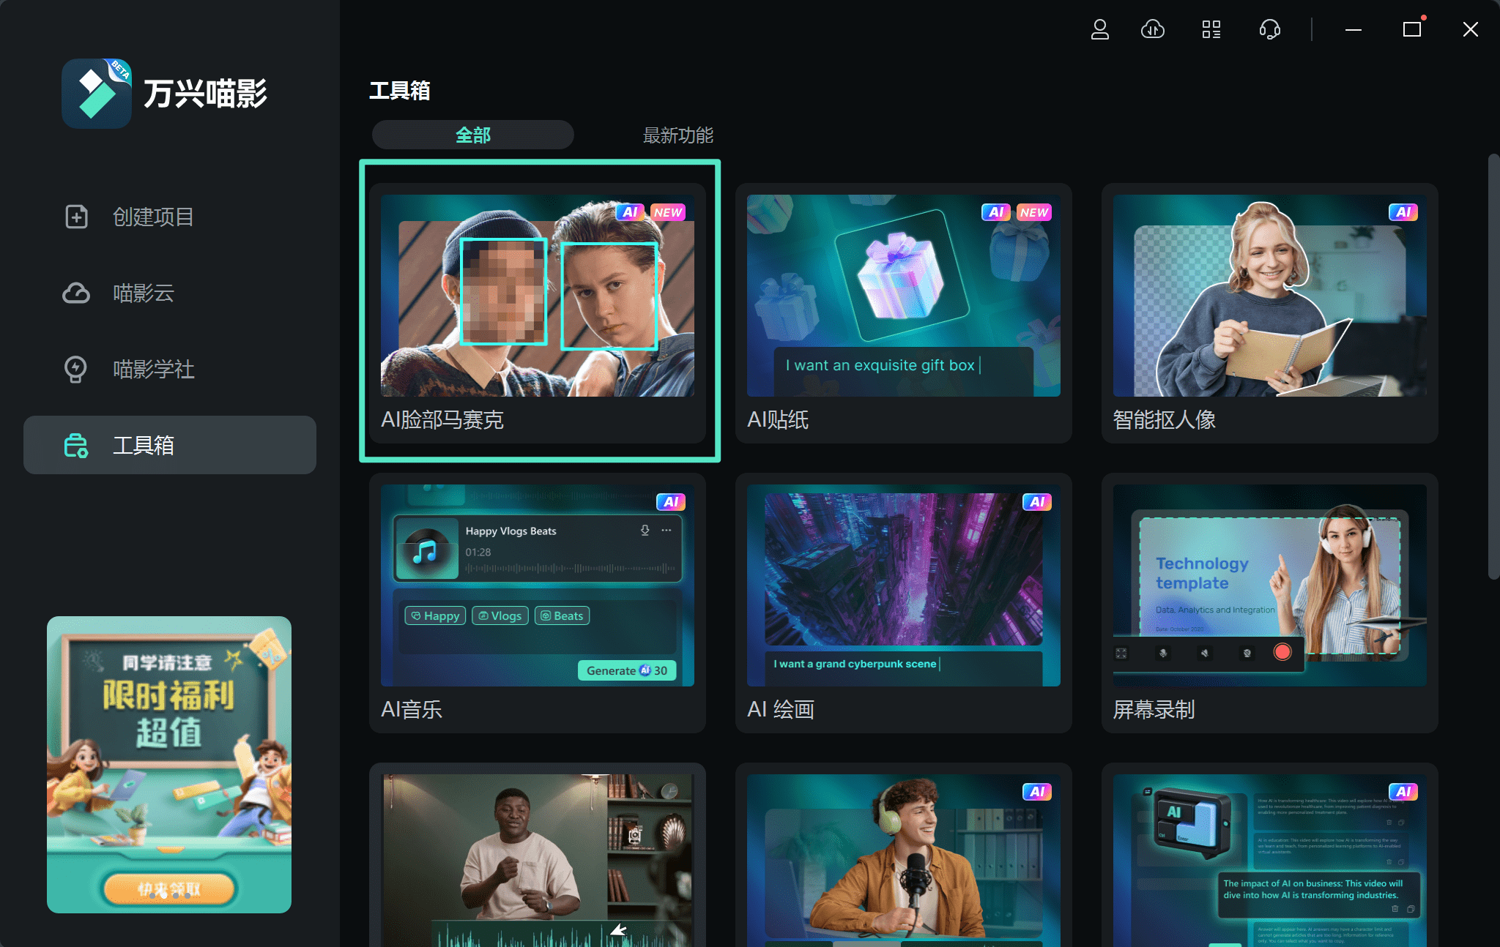Click the 创建项目 plus-file icon
This screenshot has height=947, width=1500.
[x=76, y=217]
